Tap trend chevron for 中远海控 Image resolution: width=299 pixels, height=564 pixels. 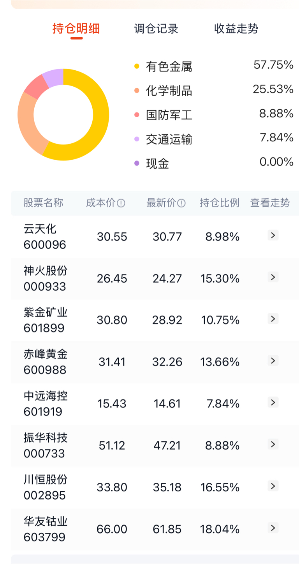click(x=273, y=402)
